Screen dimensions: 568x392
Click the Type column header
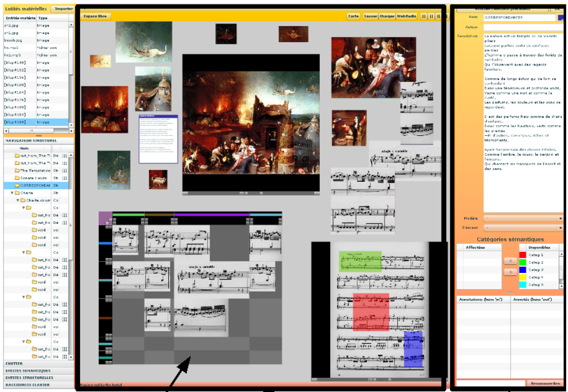tap(52, 18)
